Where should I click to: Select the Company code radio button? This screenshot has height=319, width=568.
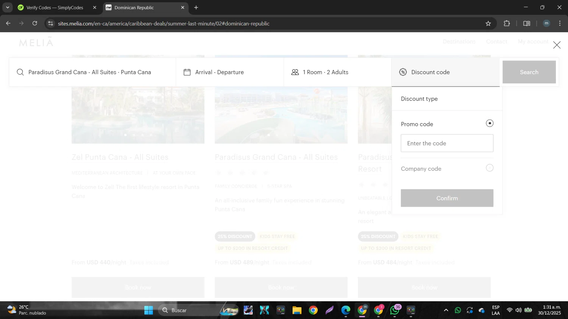(490, 168)
